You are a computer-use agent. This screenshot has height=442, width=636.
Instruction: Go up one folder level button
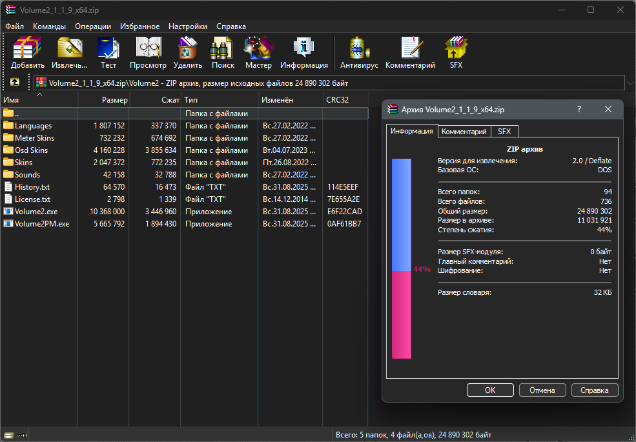15,83
